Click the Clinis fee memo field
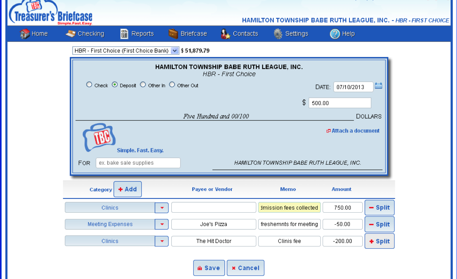This screenshot has height=279, width=457. click(289, 241)
